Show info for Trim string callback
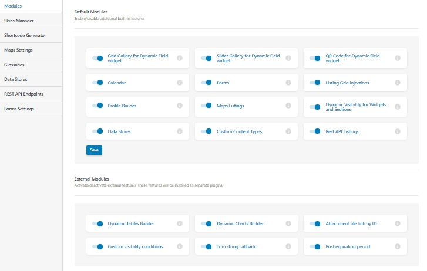 (x=288, y=247)
